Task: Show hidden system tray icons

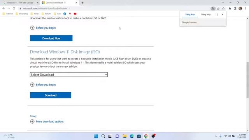Action: tap(216, 136)
